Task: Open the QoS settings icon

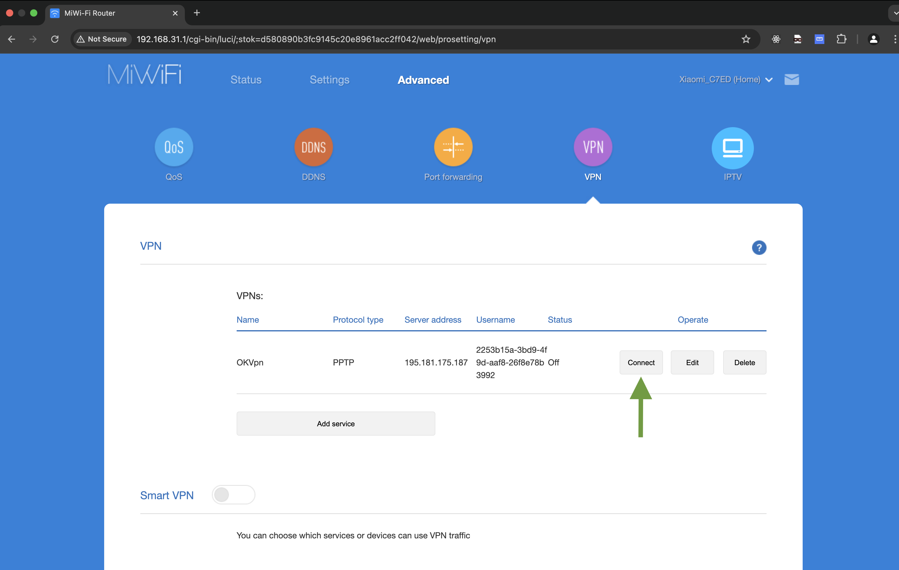Action: click(x=174, y=147)
